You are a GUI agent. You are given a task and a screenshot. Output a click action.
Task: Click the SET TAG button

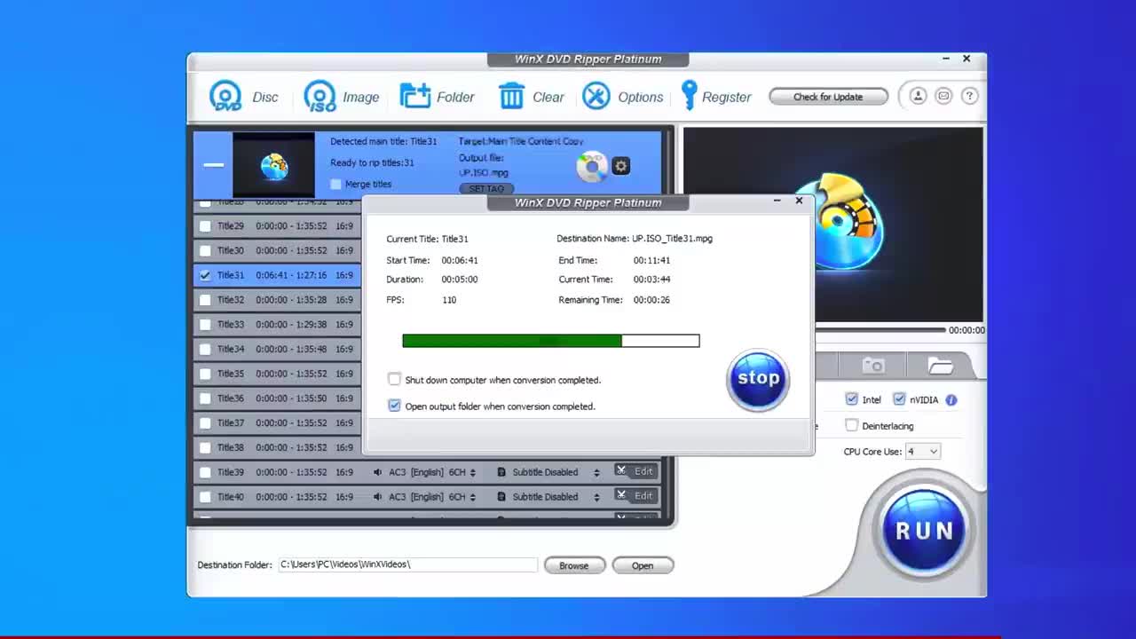(485, 188)
